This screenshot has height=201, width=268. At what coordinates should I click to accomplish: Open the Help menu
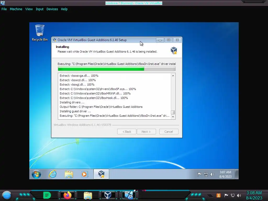(64, 9)
